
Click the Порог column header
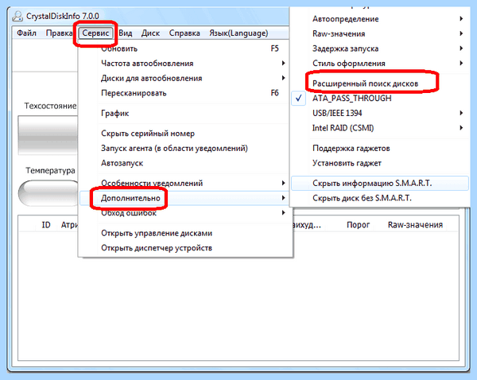click(358, 225)
